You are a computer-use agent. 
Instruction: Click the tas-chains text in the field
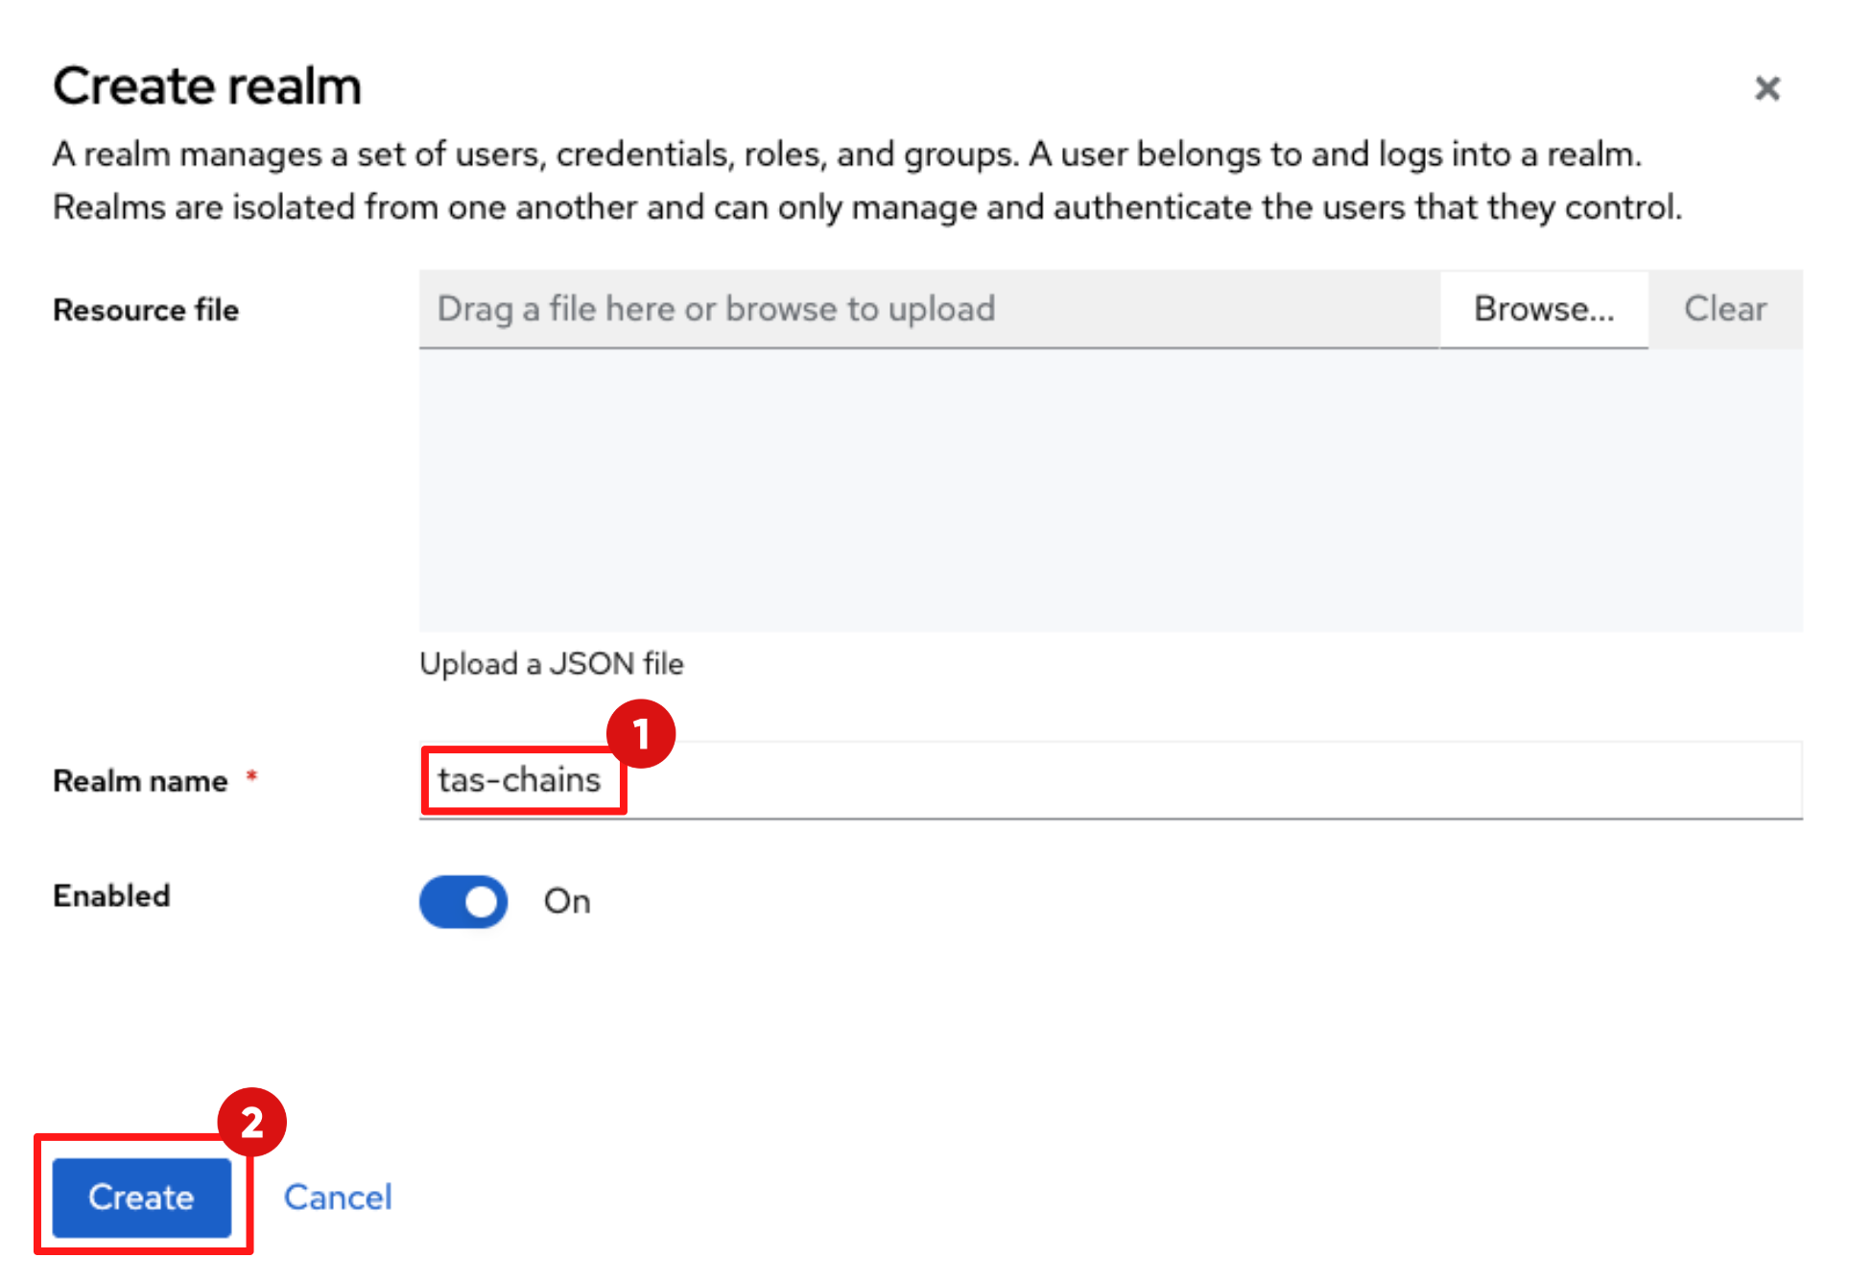(519, 779)
